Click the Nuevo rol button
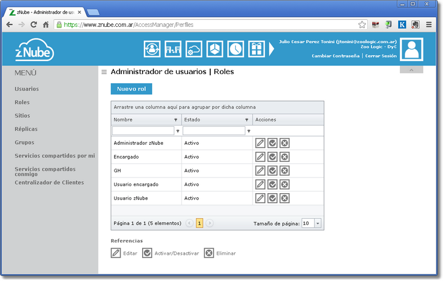The height and width of the screenshot is (281, 443). coord(131,89)
